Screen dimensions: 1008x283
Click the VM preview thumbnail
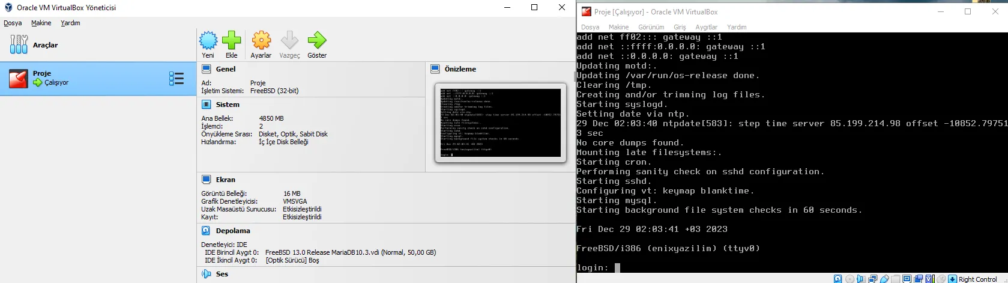tap(501, 123)
